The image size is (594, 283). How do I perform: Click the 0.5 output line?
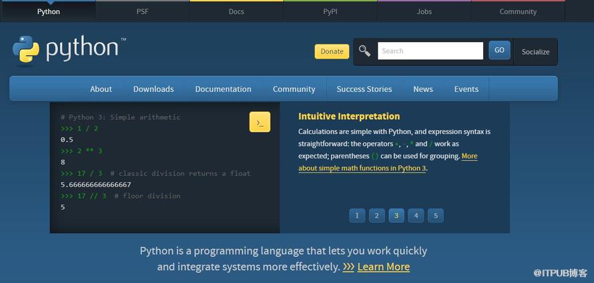pyautogui.click(x=67, y=140)
